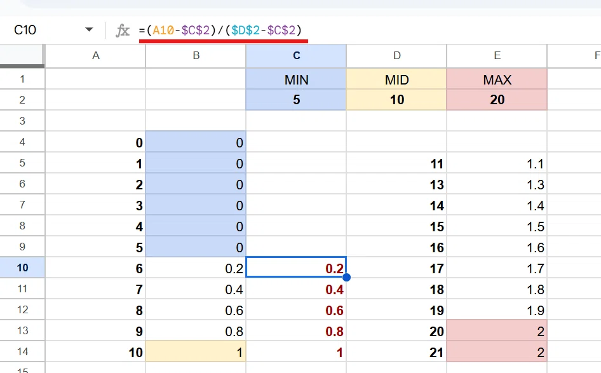This screenshot has height=373, width=601.
Task: Select cell A7 containing 3
Action: tap(95, 205)
